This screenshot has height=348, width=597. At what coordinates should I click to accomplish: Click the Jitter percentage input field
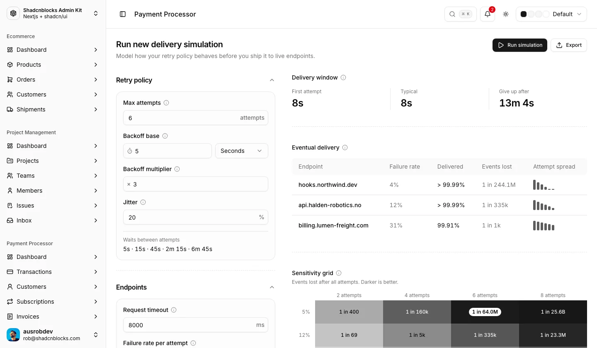[x=196, y=217]
